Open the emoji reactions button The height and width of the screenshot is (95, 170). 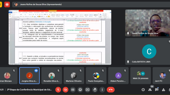coord(80,90)
